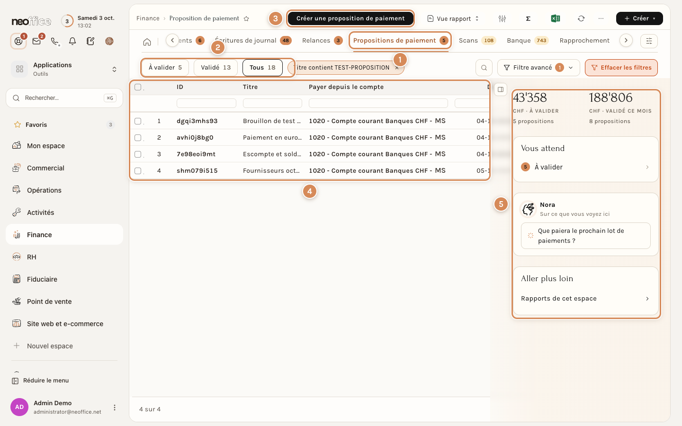Open the Rapprochement tab
This screenshot has height=426, width=682.
pyautogui.click(x=584, y=41)
